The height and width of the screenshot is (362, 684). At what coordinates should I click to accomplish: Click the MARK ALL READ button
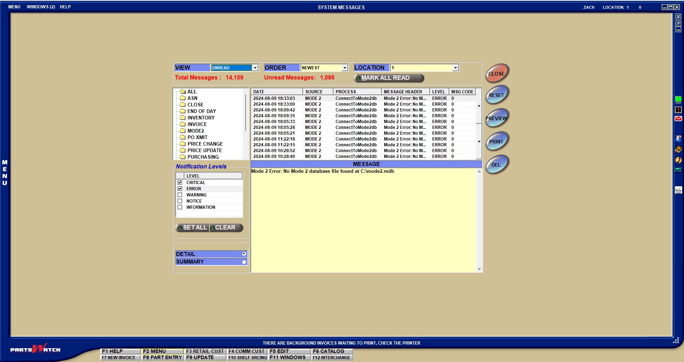[x=389, y=78]
